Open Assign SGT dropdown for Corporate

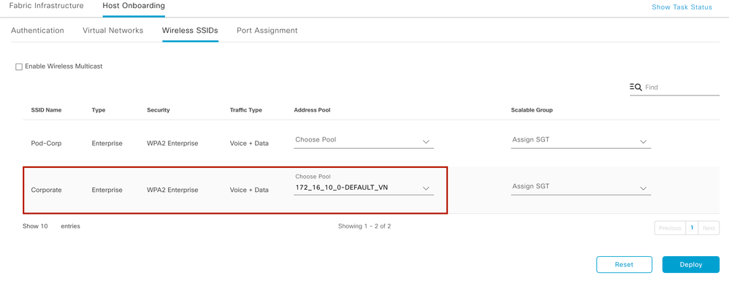click(x=581, y=188)
